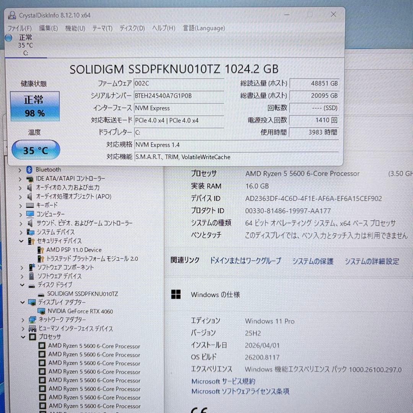Select AMD PSP 11.0 Device
Screen dimensions: 413x413
pos(74,250)
